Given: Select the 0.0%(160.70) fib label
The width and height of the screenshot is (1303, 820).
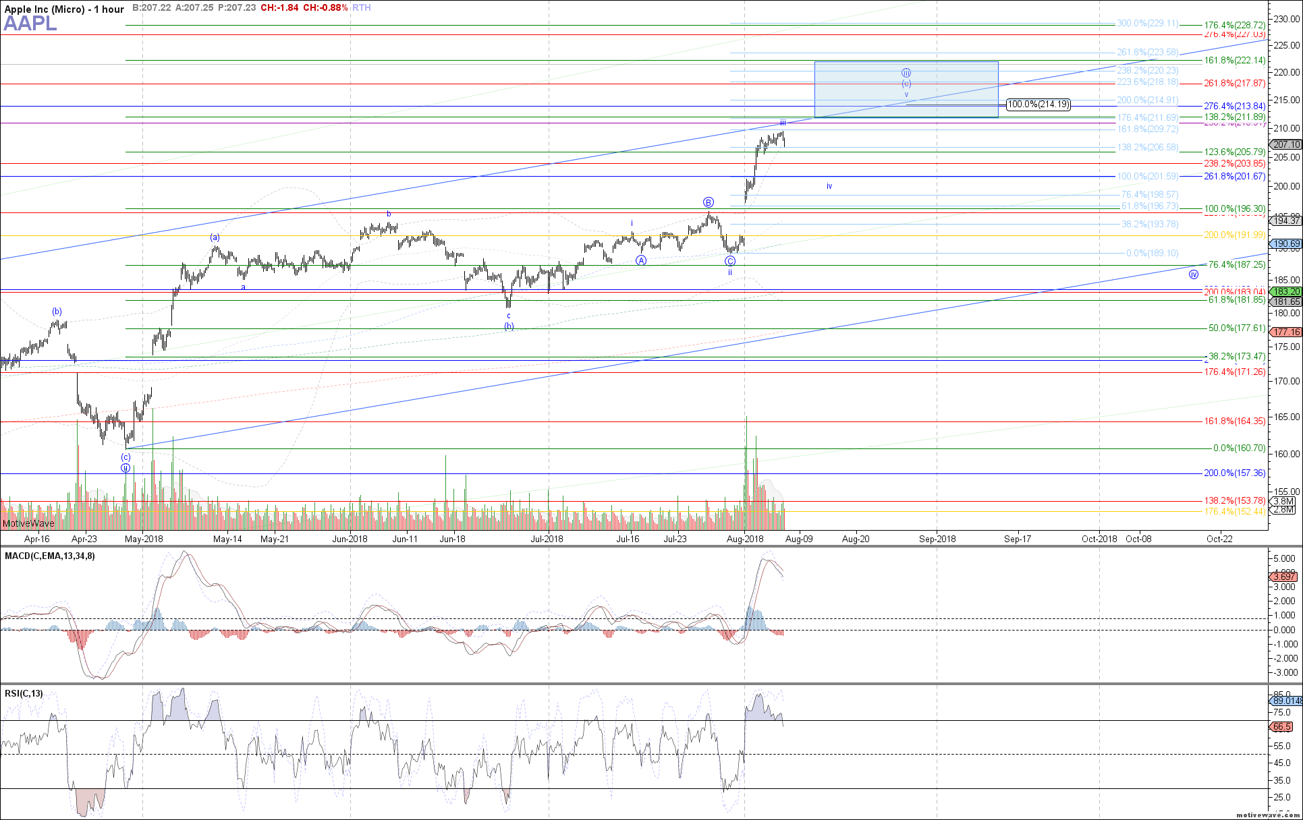Looking at the screenshot, I should 1240,448.
